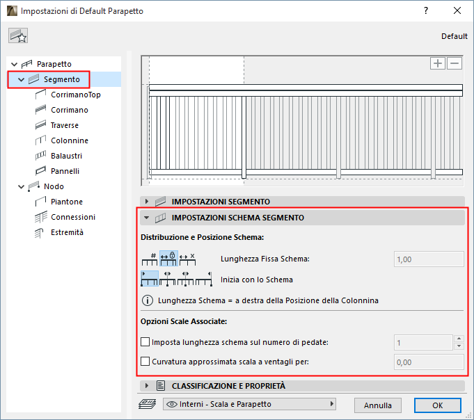Select Pannelli in the tree
This screenshot has width=474, height=420.
[65, 171]
